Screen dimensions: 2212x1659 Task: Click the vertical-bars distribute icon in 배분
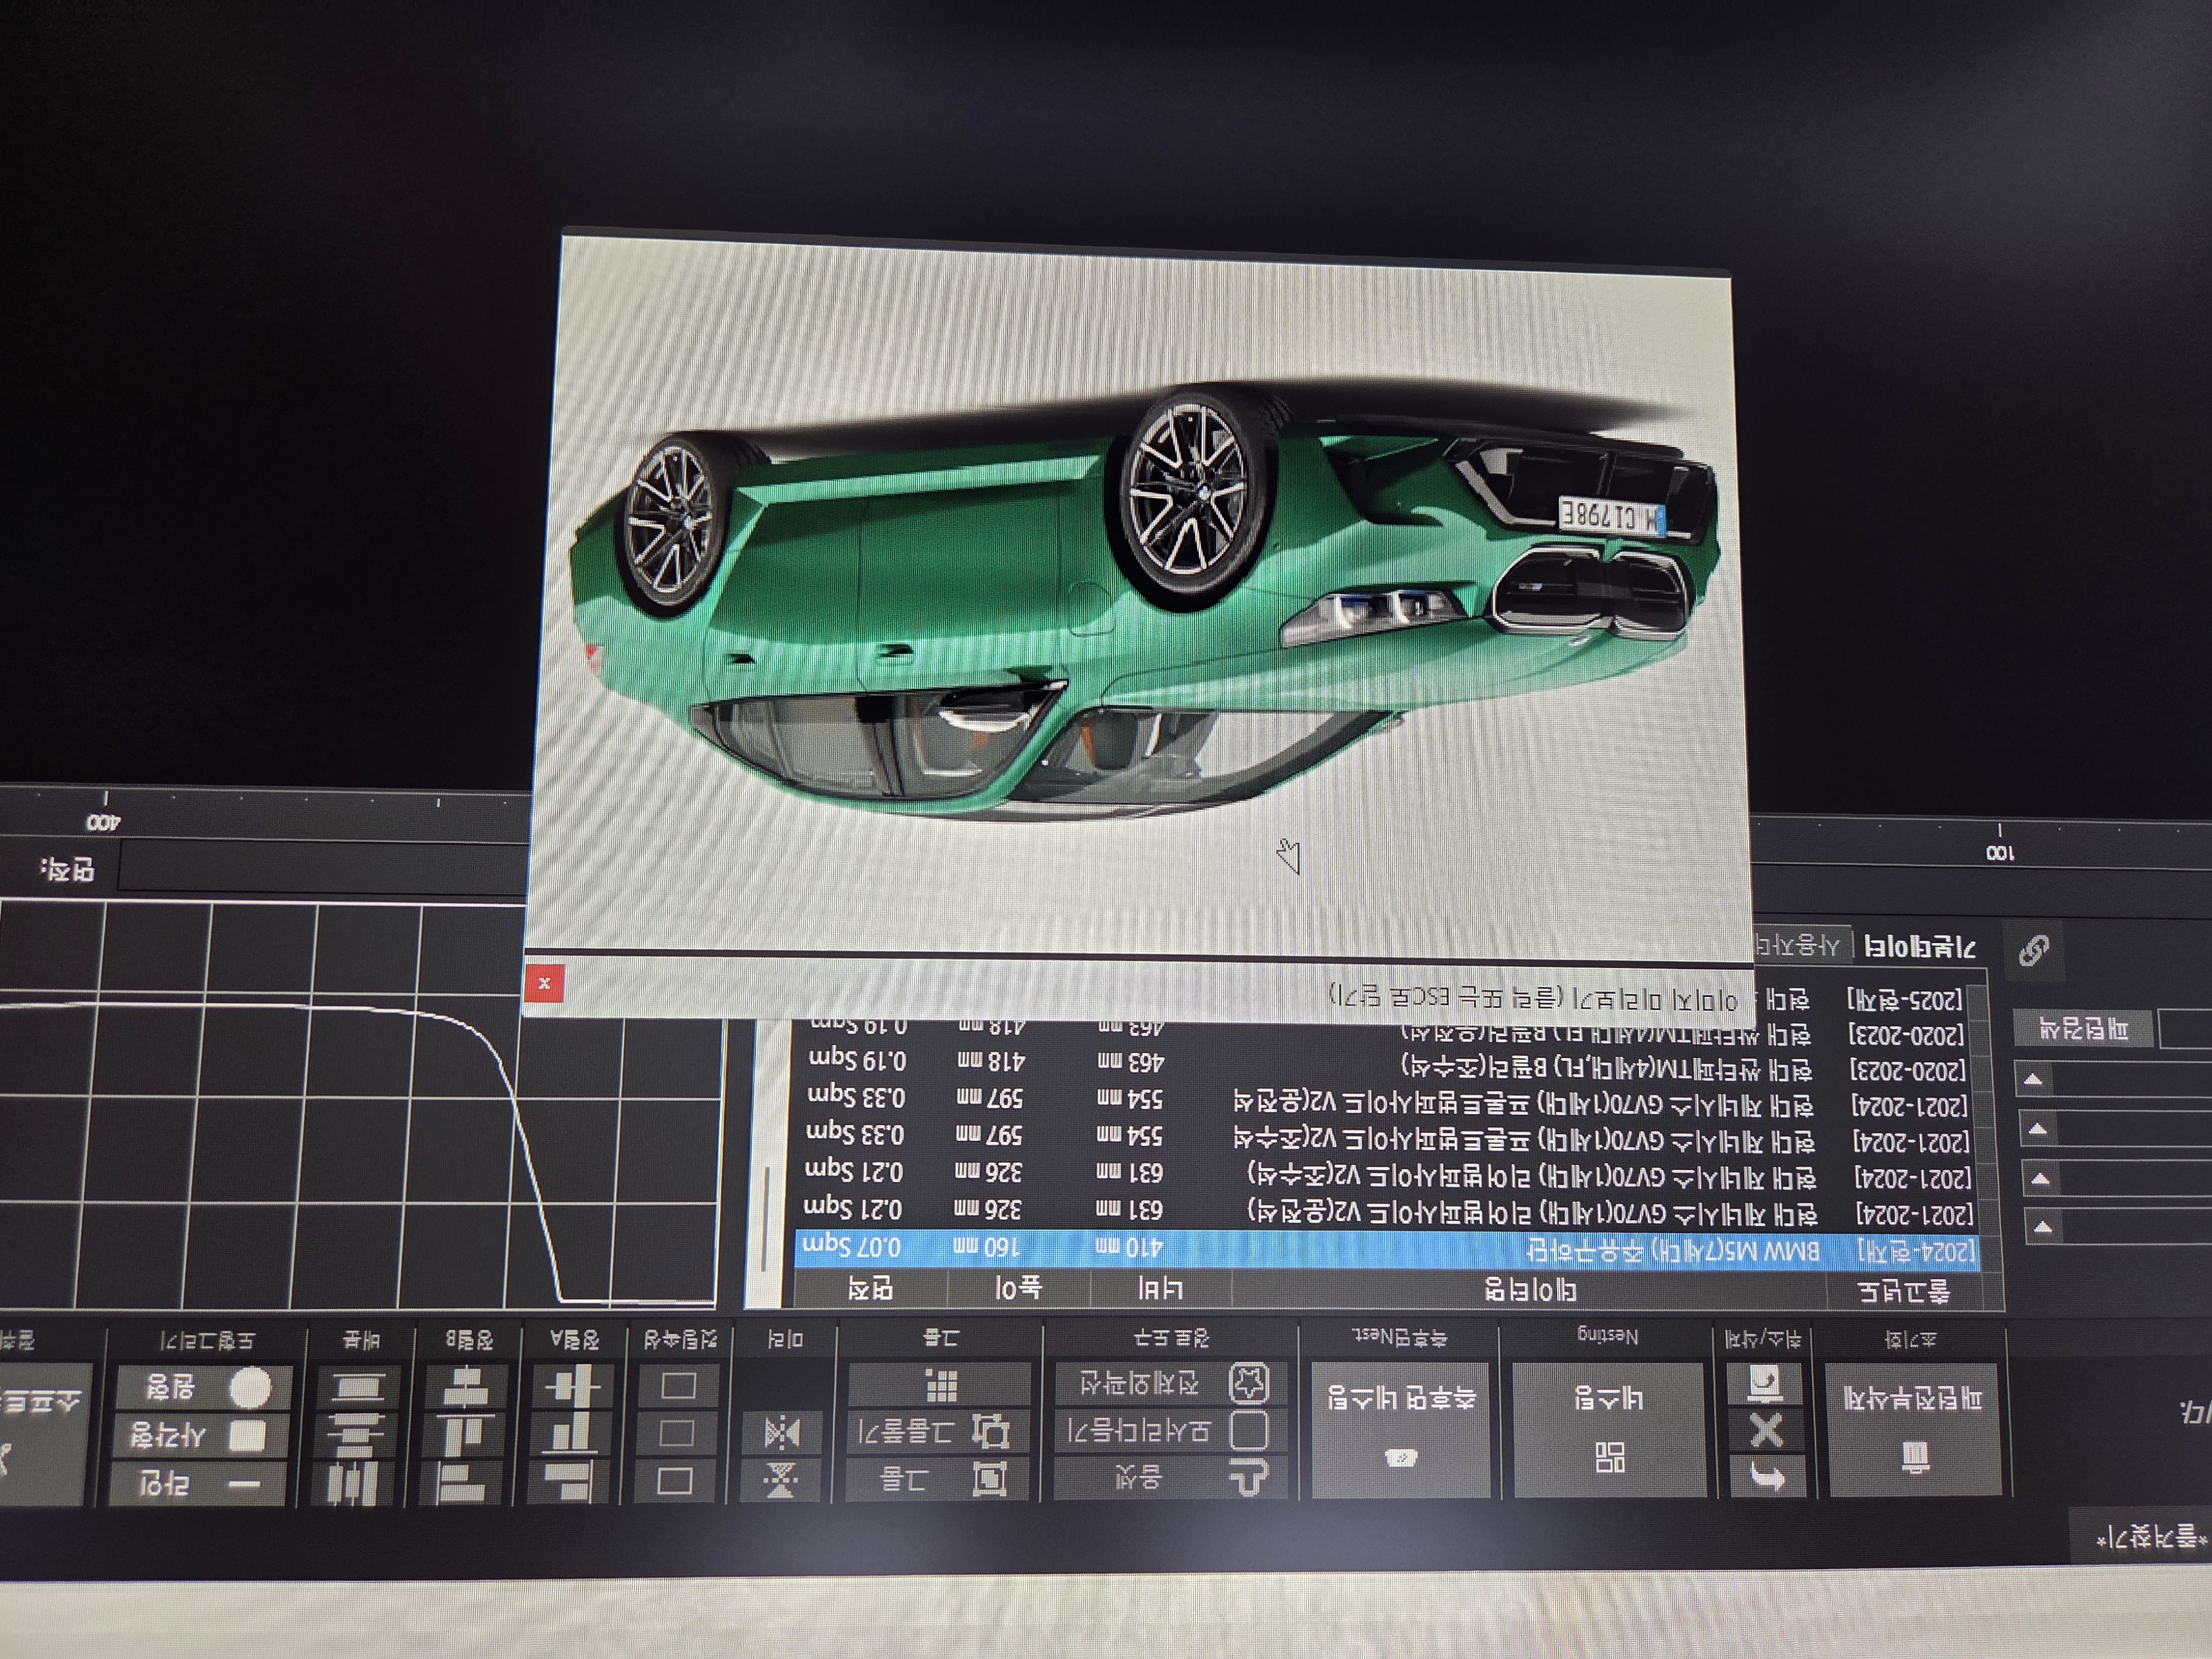(x=353, y=1483)
